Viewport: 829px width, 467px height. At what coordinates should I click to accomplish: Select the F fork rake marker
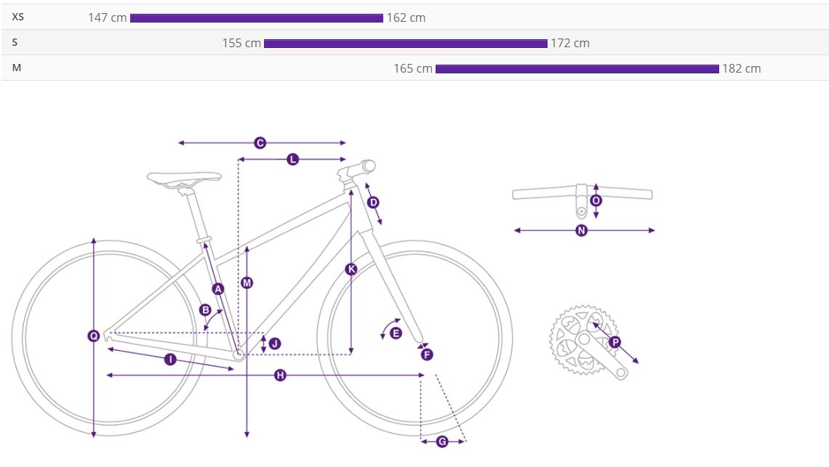[427, 354]
